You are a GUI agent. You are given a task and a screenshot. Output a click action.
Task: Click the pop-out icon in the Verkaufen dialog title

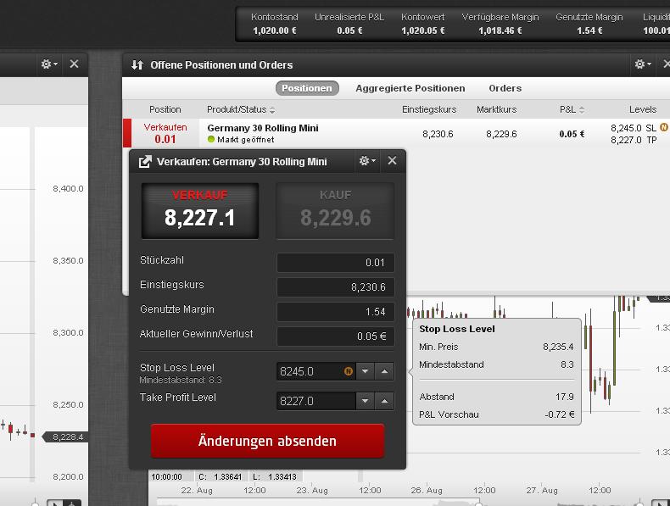click(145, 162)
